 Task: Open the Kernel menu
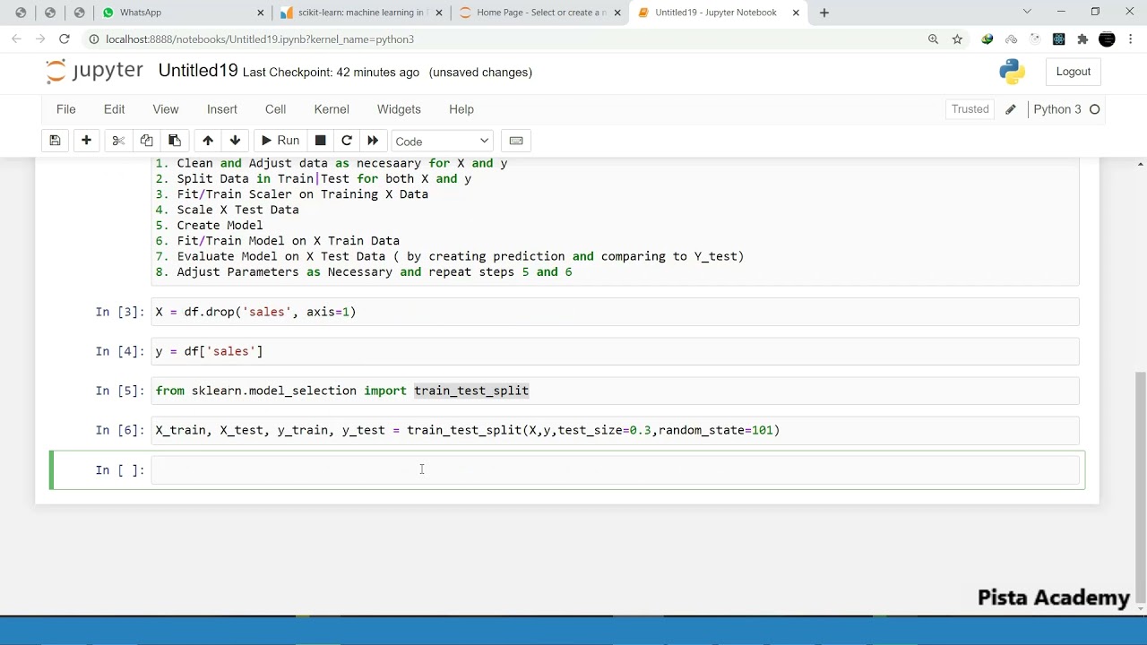[x=332, y=109]
